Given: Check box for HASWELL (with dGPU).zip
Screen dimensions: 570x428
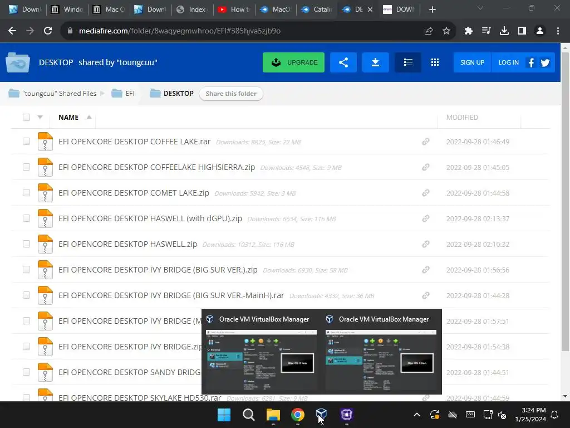Looking at the screenshot, I should coord(26,218).
